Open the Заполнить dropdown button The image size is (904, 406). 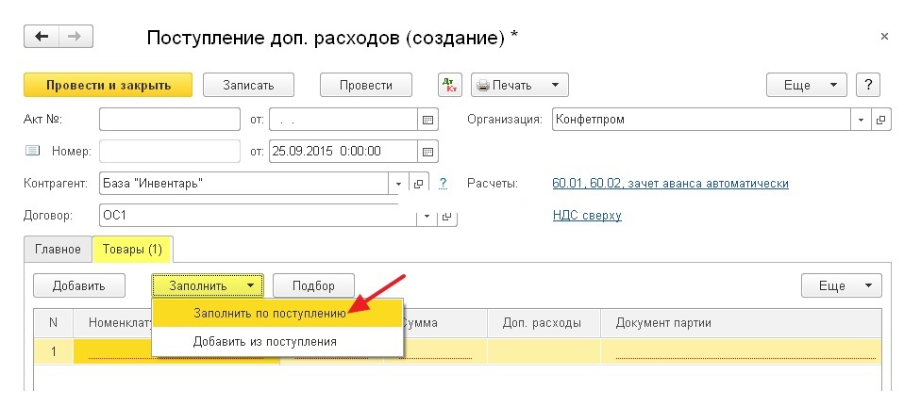[x=208, y=285]
